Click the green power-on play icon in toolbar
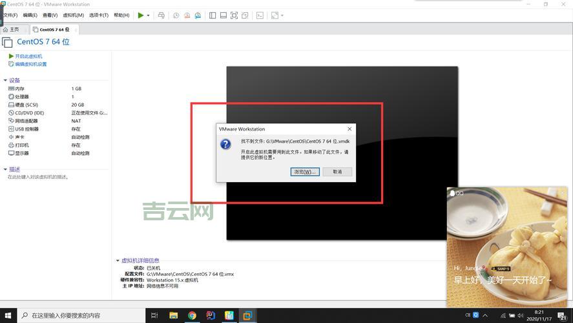573x323 pixels. coord(141,15)
